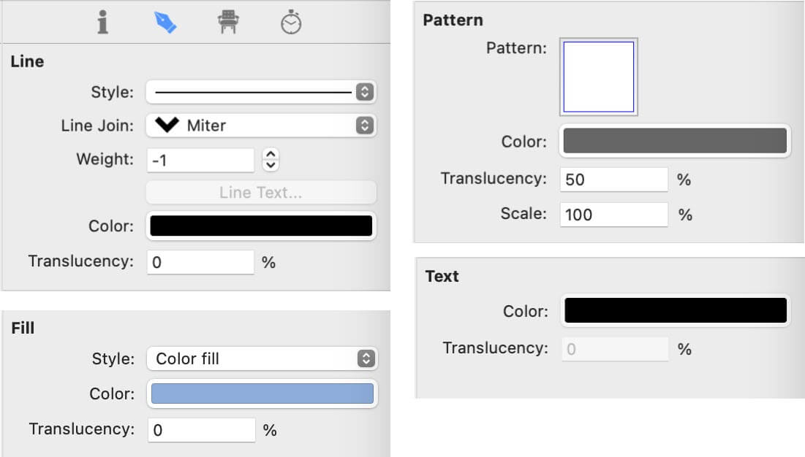Select the white Pattern preview thumbnail
The width and height of the screenshot is (805, 457).
(x=598, y=77)
